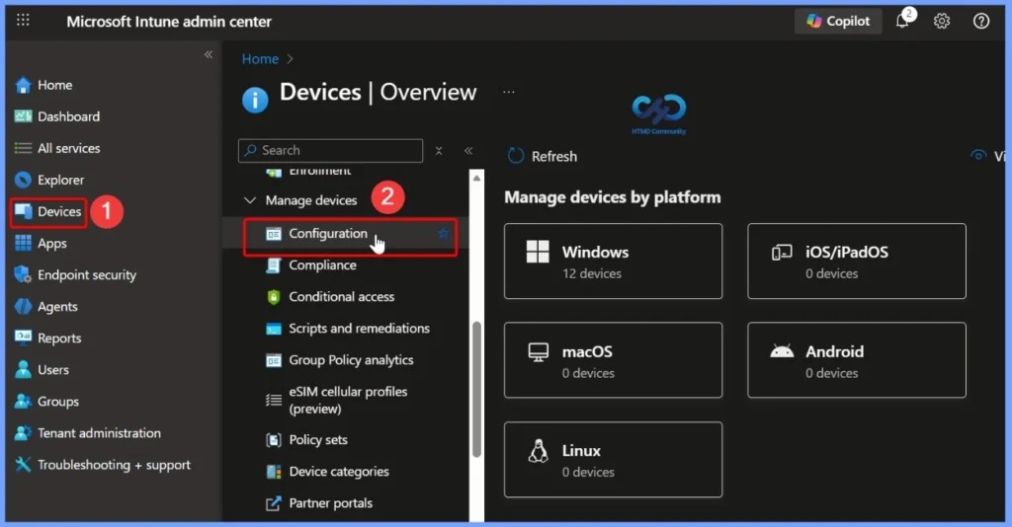This screenshot has width=1012, height=527.
Task: Open the notifications bell icon
Action: pyautogui.click(x=903, y=20)
